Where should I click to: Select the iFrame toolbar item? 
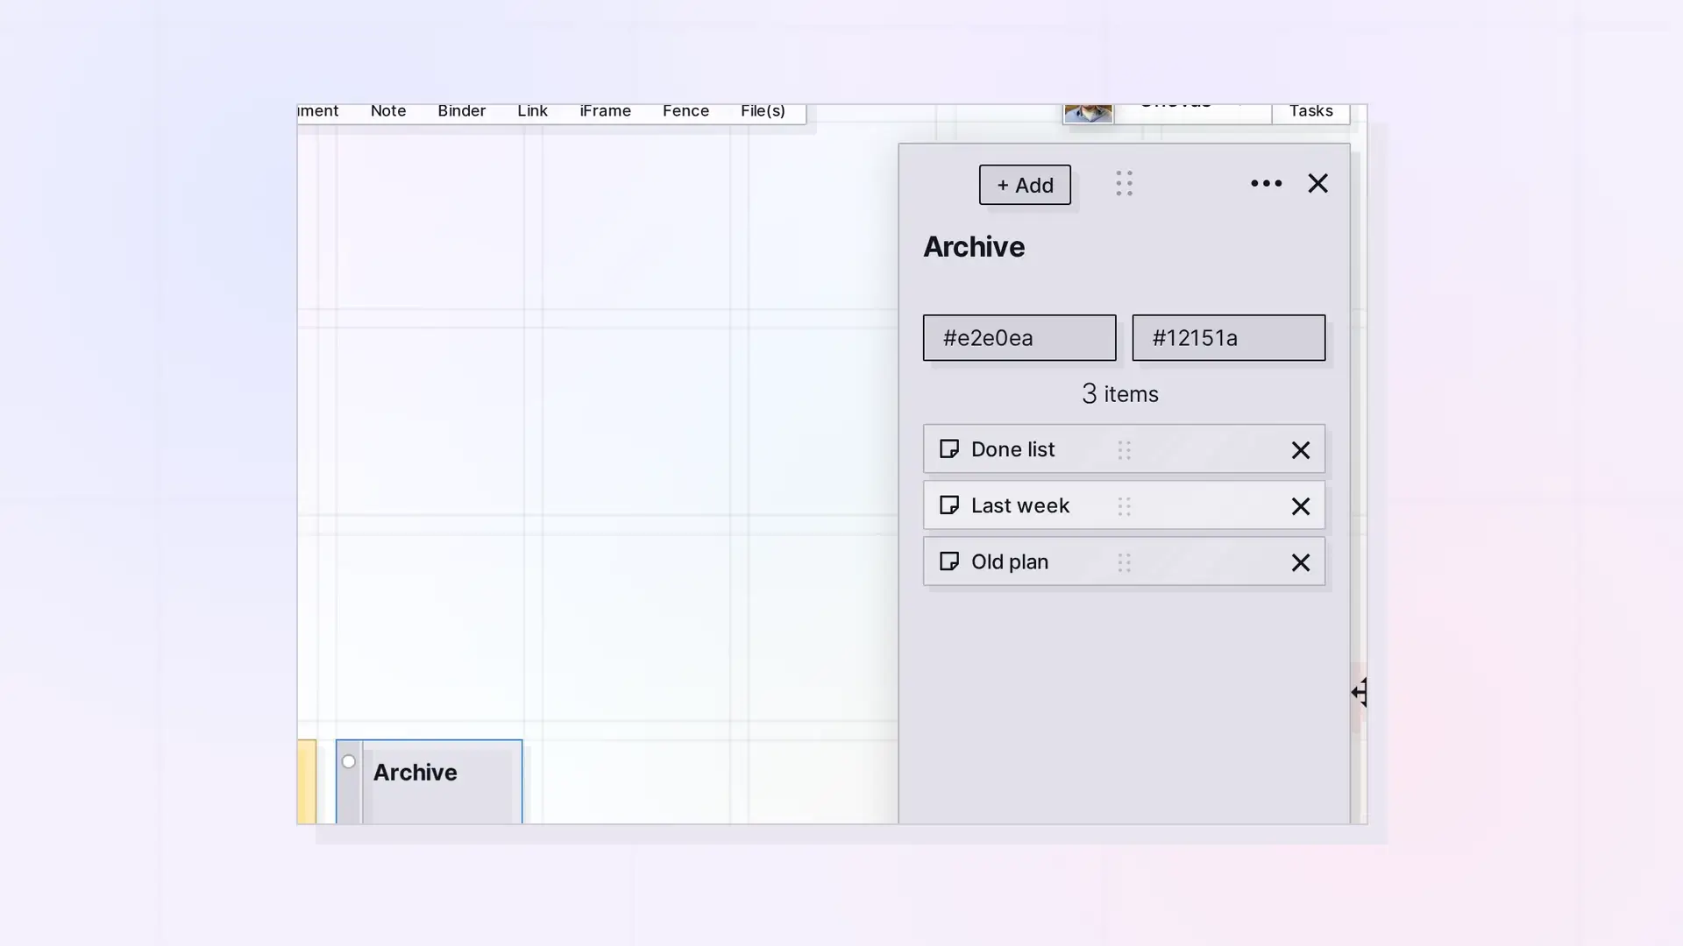[x=606, y=111]
